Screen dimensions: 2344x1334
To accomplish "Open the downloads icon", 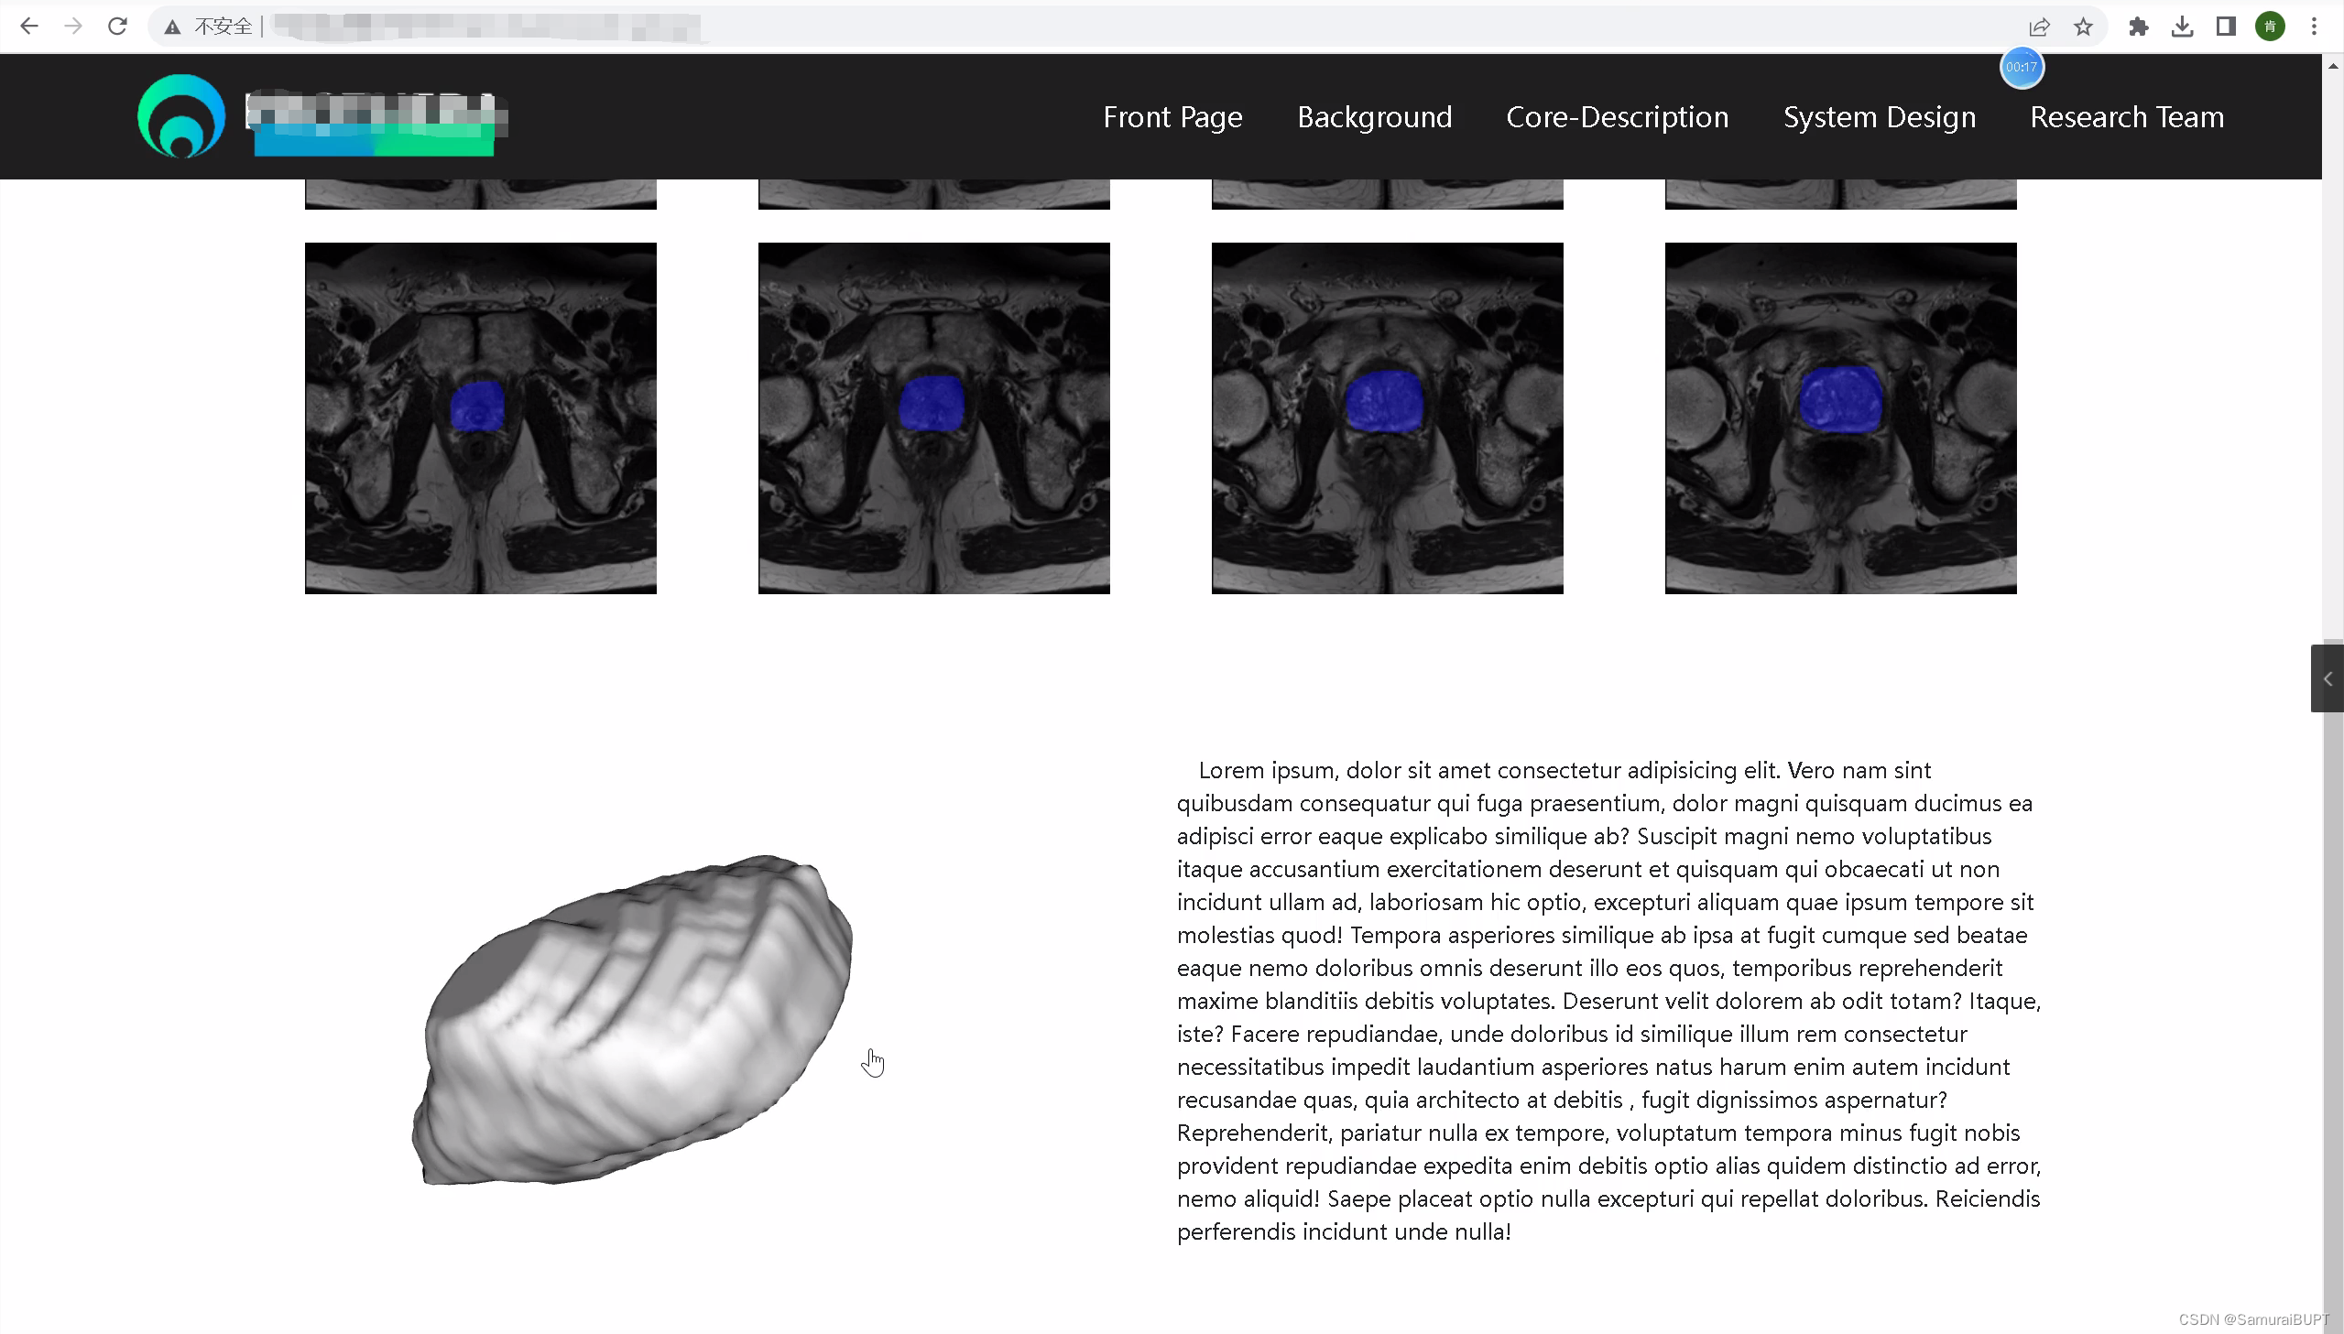I will click(x=2183, y=27).
